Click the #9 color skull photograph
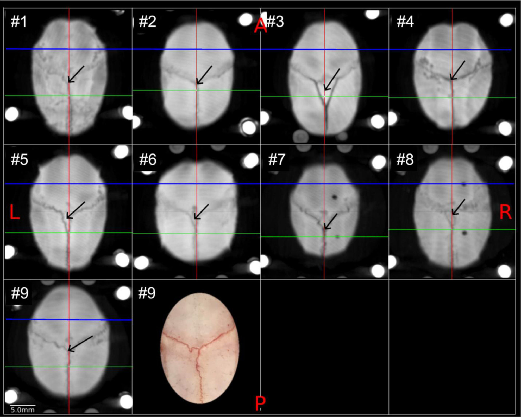 (200, 348)
